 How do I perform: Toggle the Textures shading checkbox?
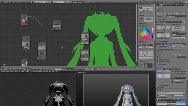157,55
